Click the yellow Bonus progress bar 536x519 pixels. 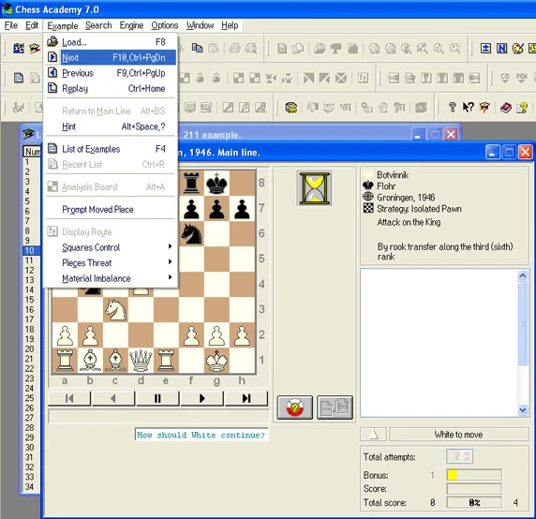pyautogui.click(x=474, y=475)
